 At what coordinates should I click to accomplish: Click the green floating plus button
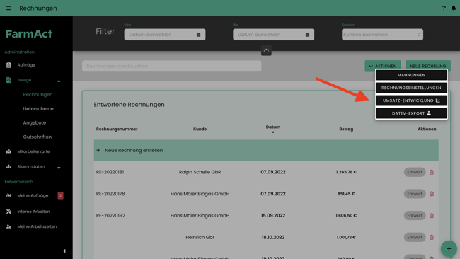(x=449, y=248)
